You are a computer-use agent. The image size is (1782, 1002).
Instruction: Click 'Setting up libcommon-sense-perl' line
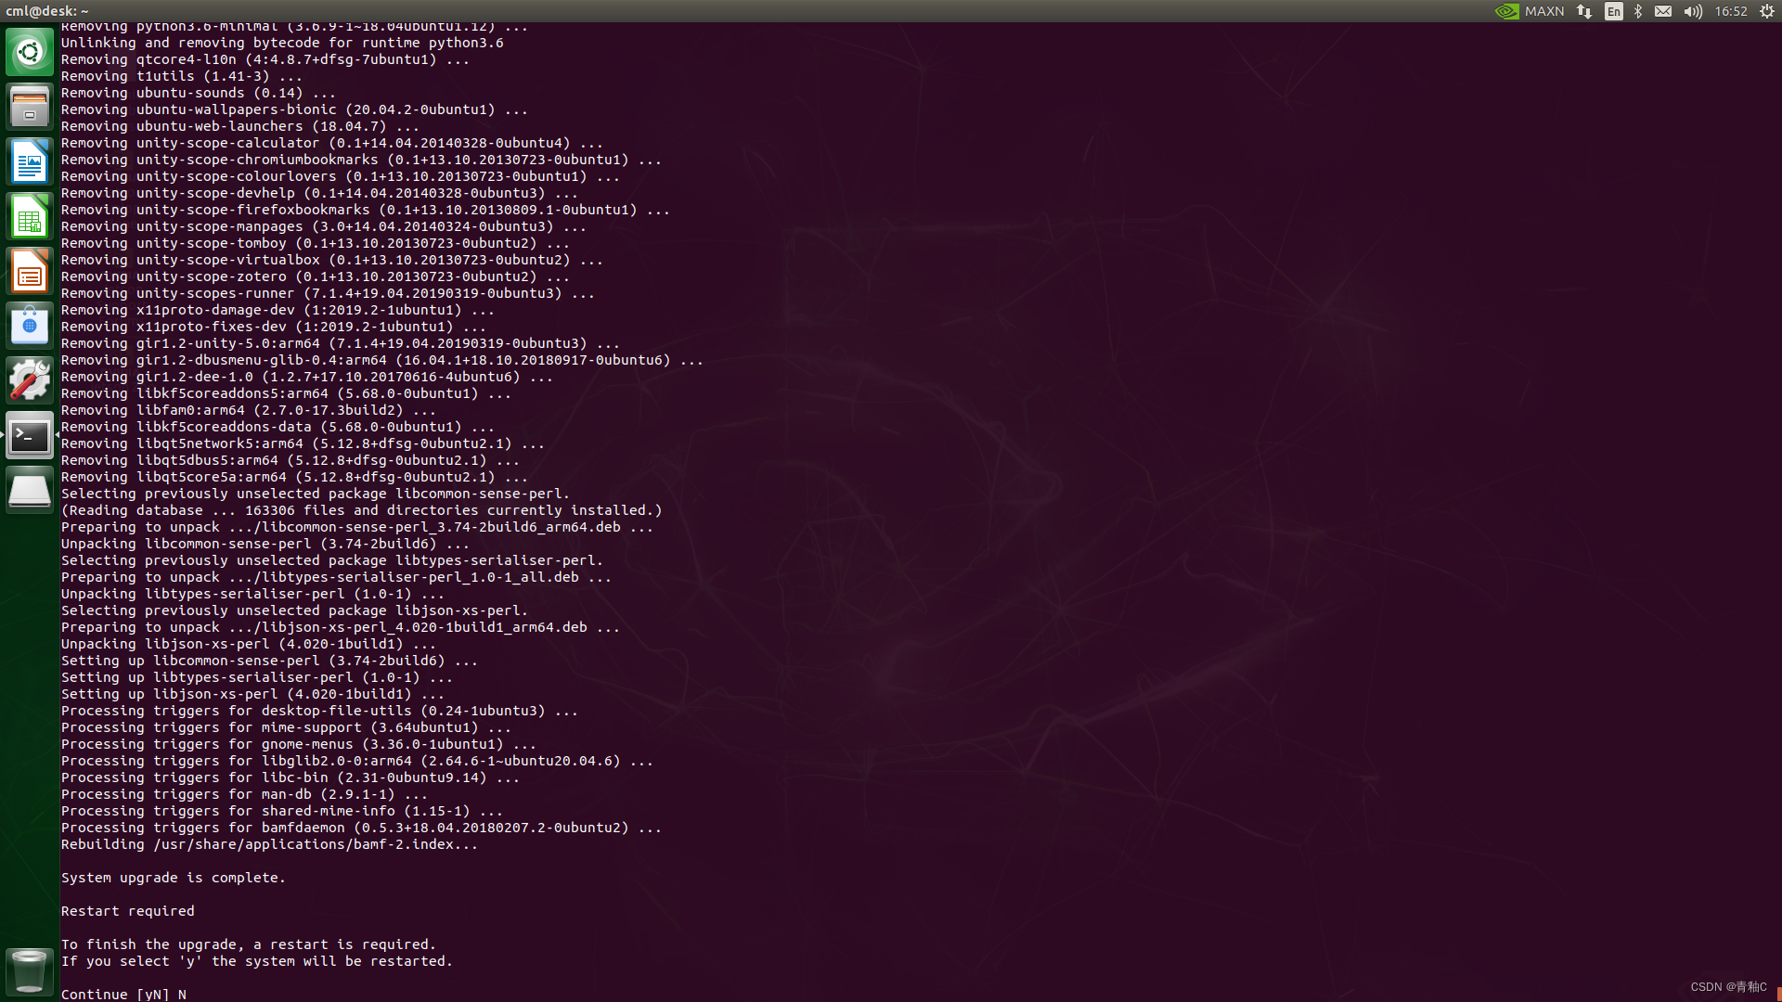pyautogui.click(x=269, y=661)
